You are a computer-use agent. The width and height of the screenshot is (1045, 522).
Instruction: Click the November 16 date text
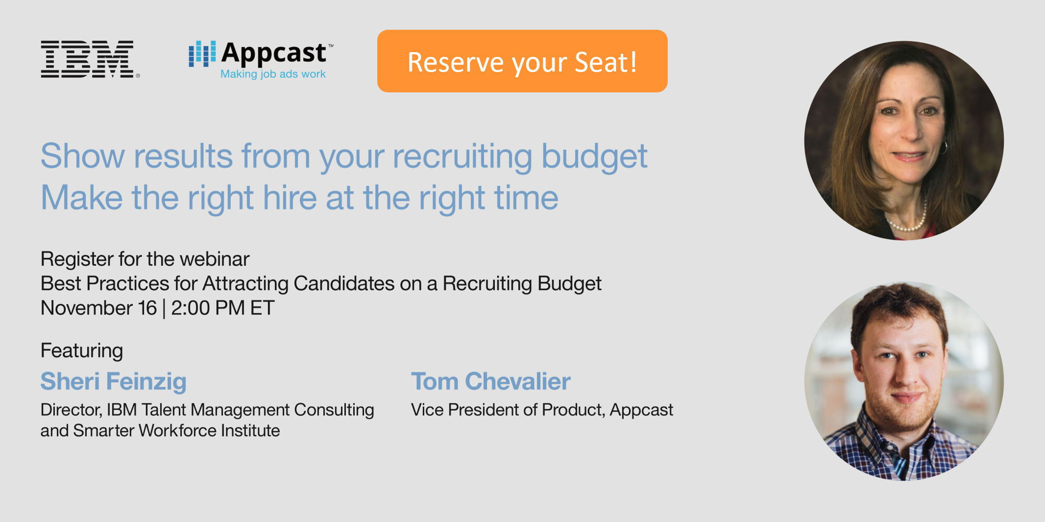[99, 308]
